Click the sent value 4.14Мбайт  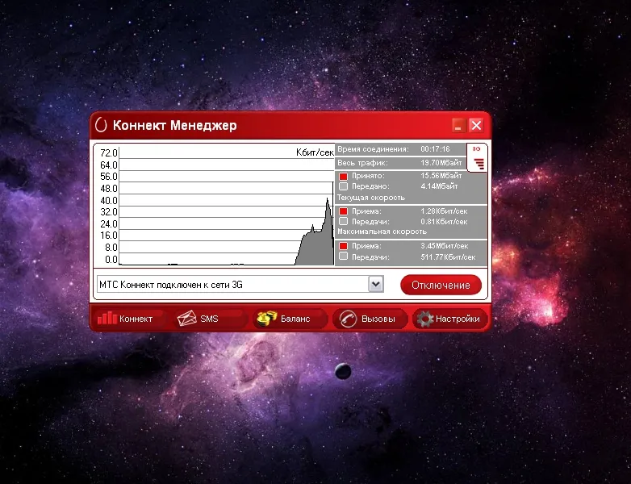point(439,186)
